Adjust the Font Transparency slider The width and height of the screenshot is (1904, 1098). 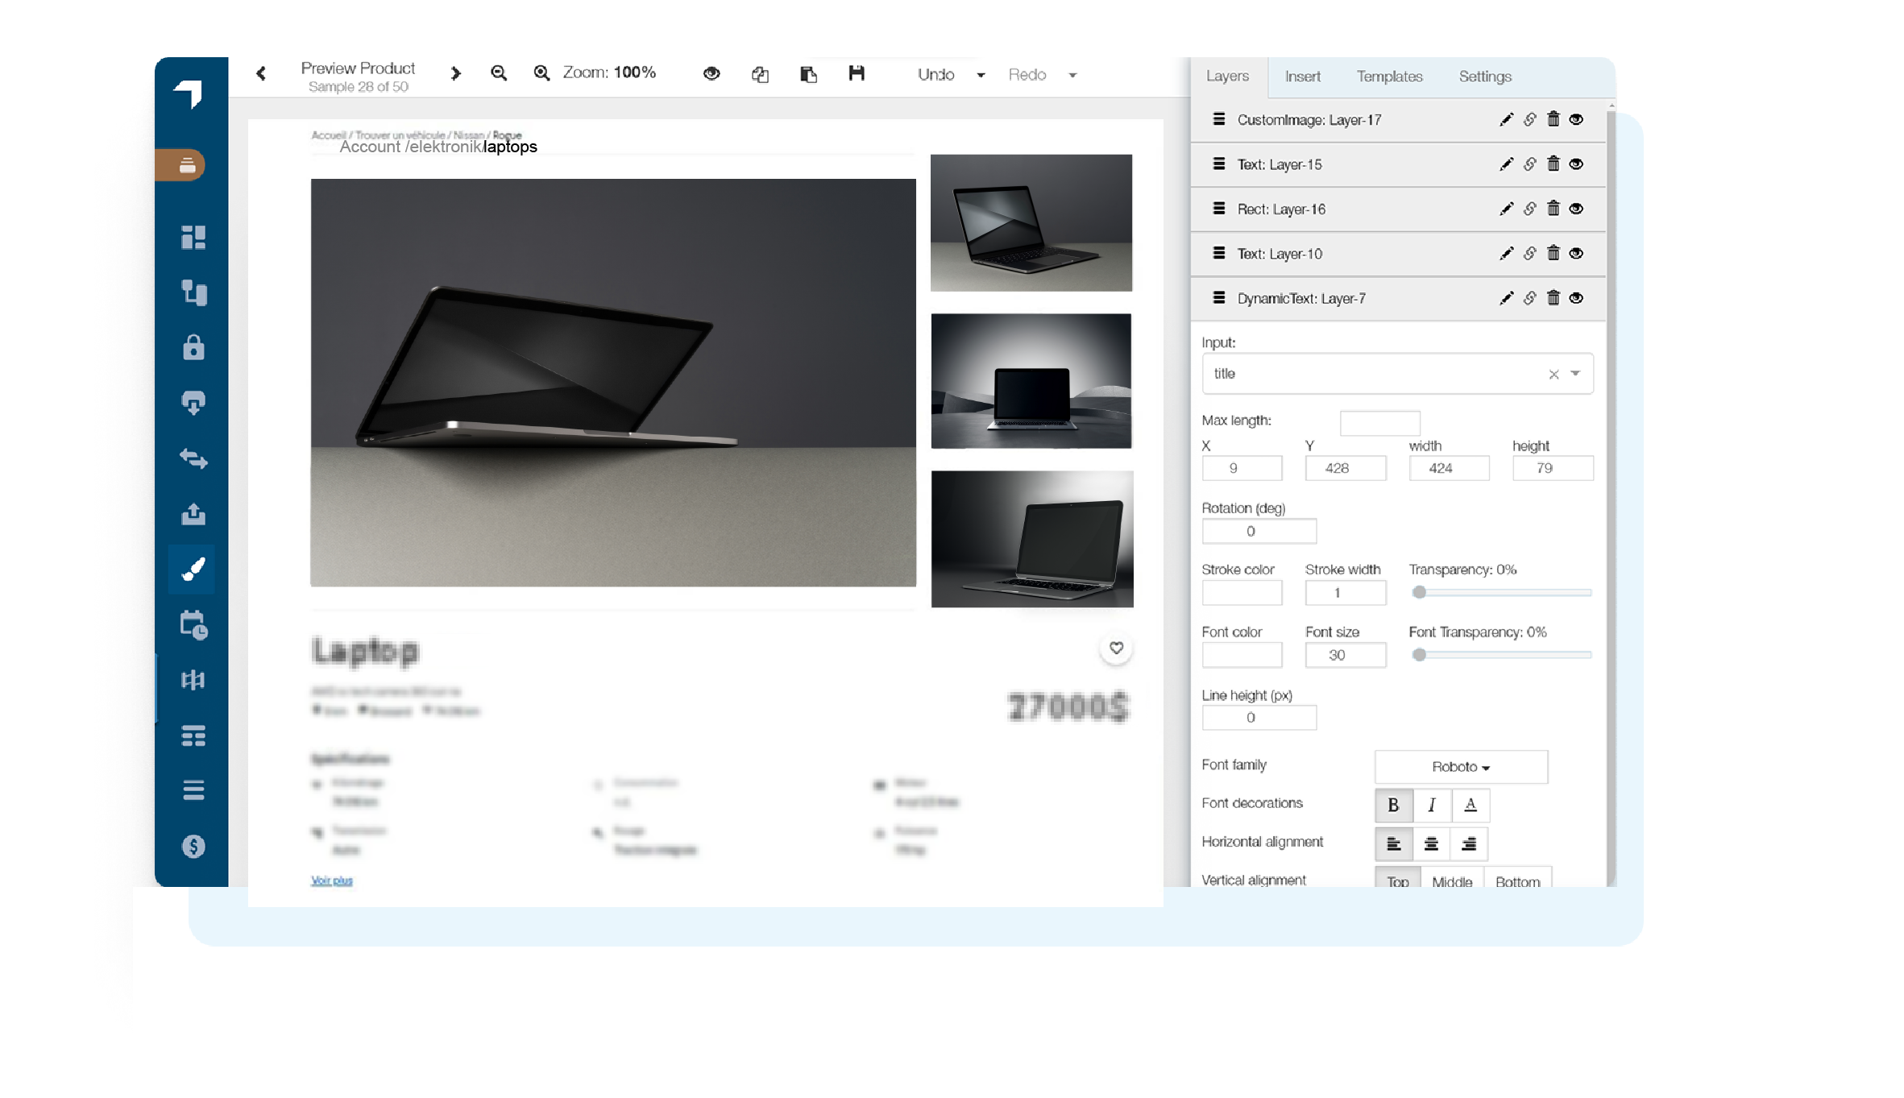coord(1420,655)
